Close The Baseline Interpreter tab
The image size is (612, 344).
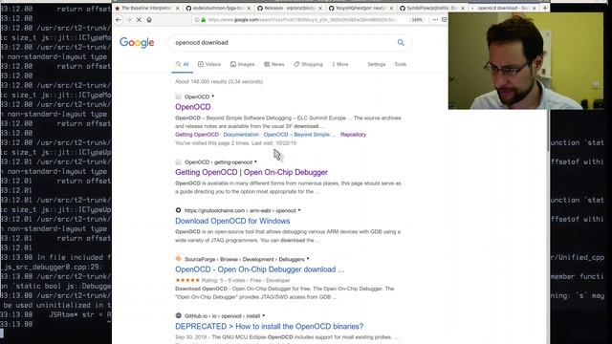pos(178,8)
